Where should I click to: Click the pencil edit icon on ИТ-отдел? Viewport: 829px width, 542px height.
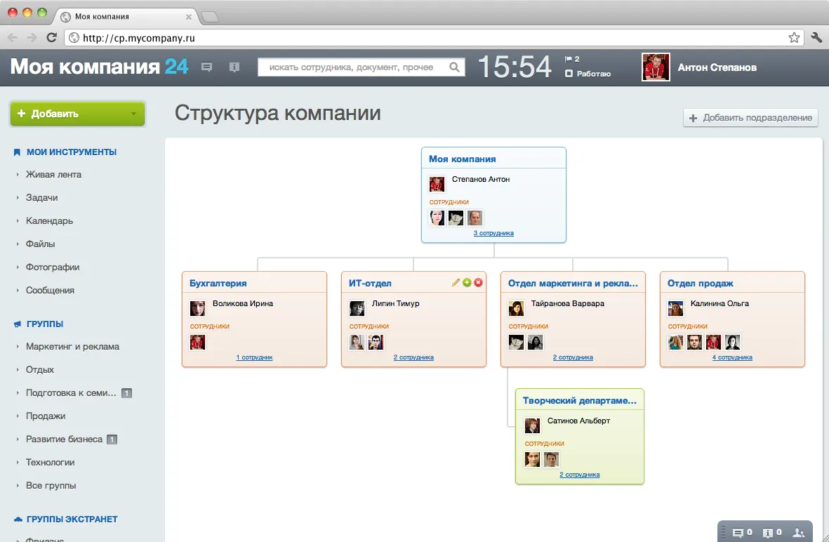(456, 282)
